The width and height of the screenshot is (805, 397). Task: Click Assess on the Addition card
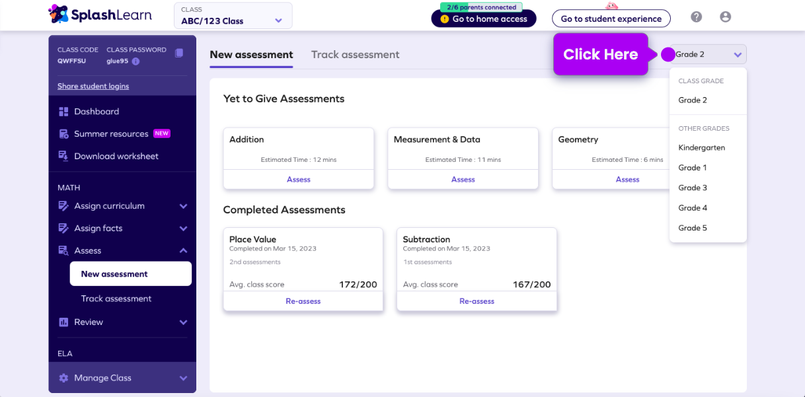click(298, 180)
